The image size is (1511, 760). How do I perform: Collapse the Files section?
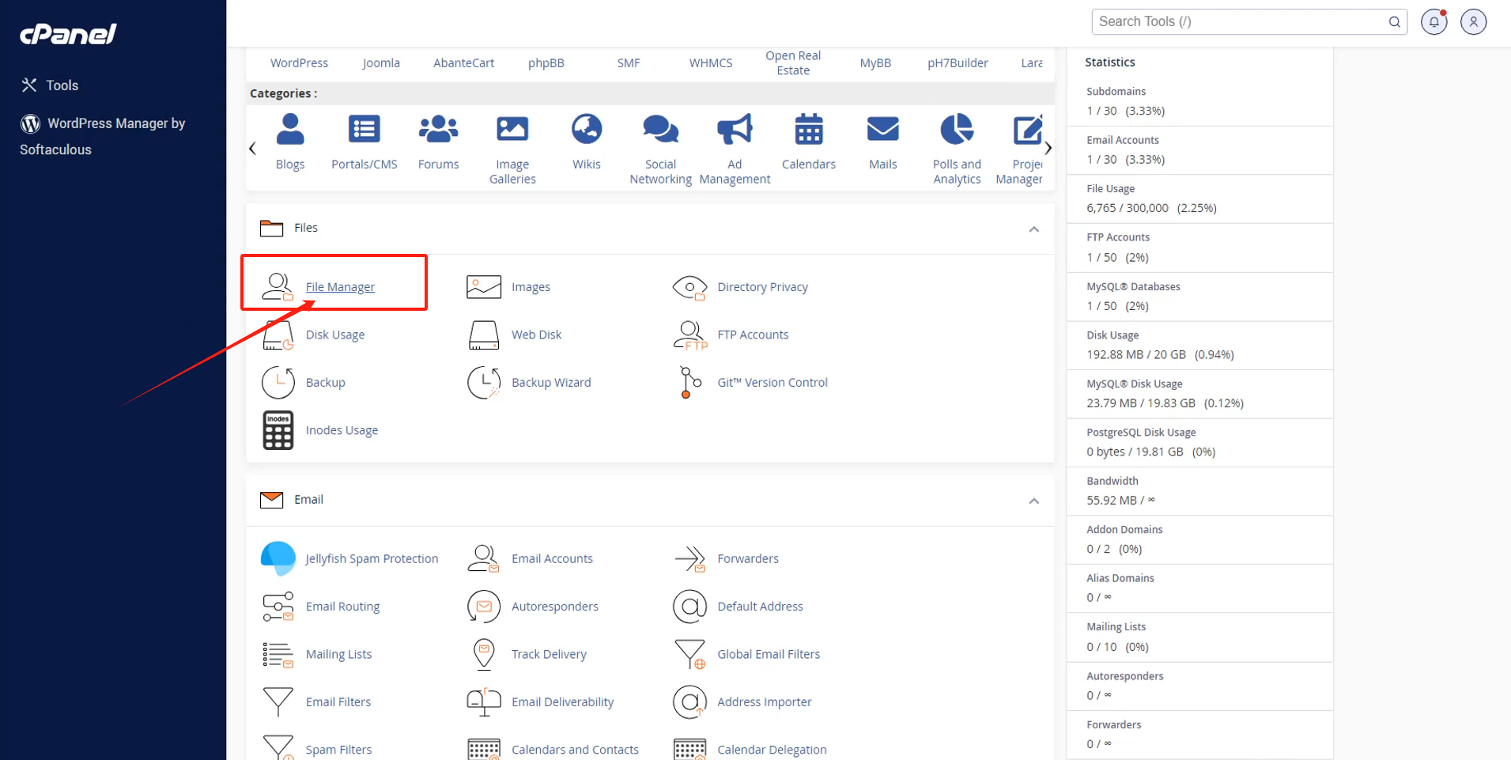tap(1033, 229)
